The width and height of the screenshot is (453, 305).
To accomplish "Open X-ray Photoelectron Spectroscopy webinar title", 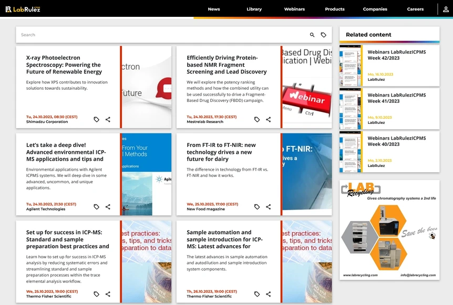I will point(64,65).
